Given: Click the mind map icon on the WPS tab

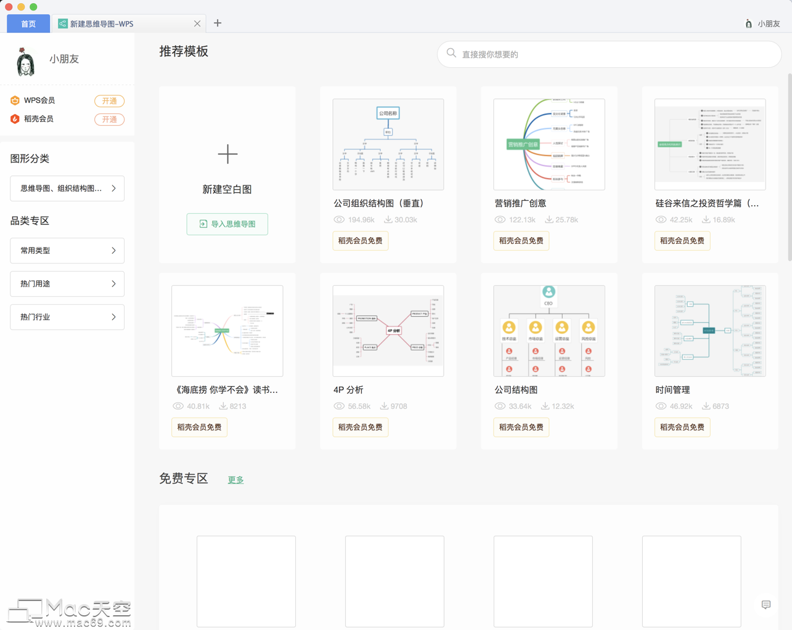Looking at the screenshot, I should tap(62, 23).
